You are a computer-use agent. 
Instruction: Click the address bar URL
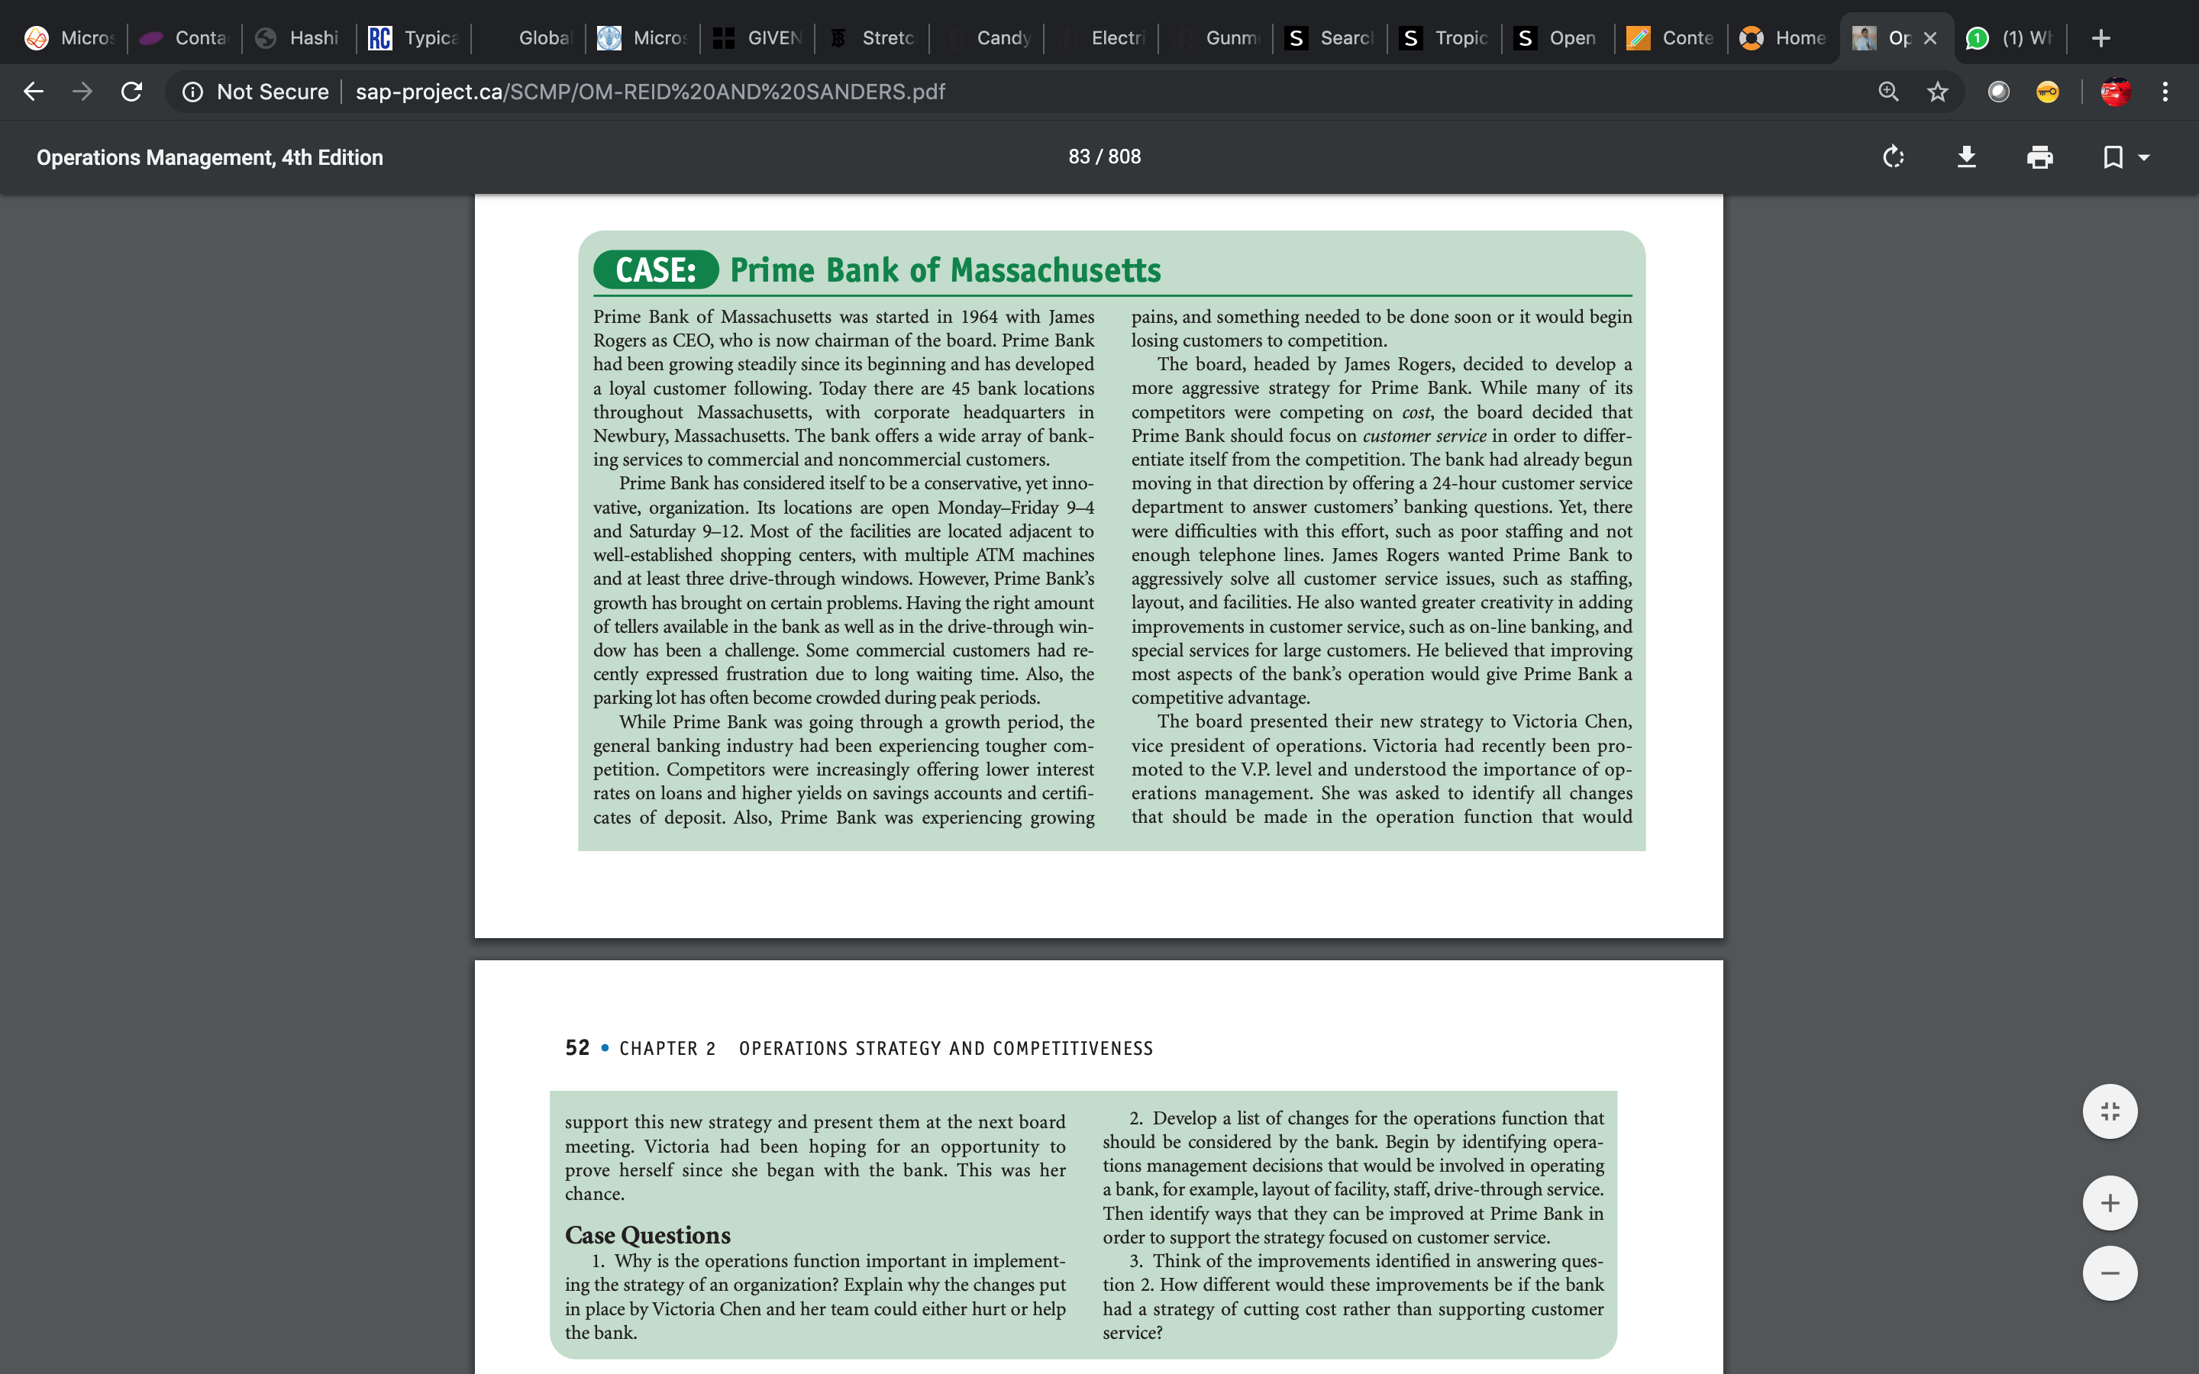pyautogui.click(x=650, y=92)
